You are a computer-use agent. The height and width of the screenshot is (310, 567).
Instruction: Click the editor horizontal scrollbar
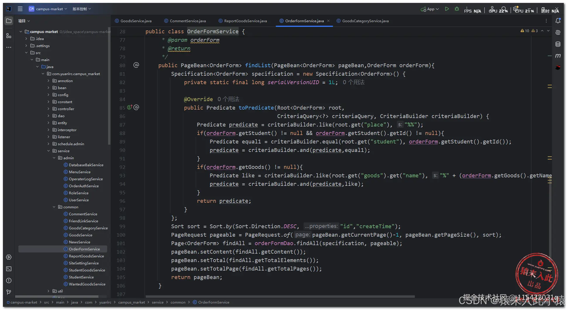[280, 297]
